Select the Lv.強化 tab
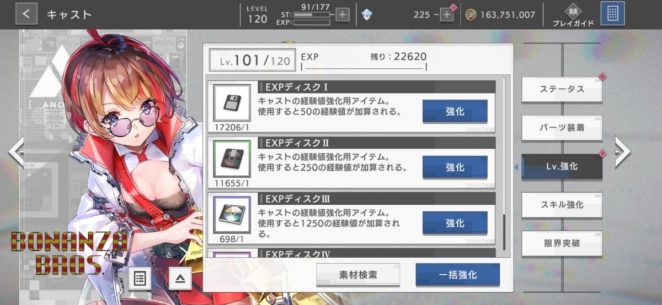This screenshot has width=662, height=305. click(x=562, y=166)
